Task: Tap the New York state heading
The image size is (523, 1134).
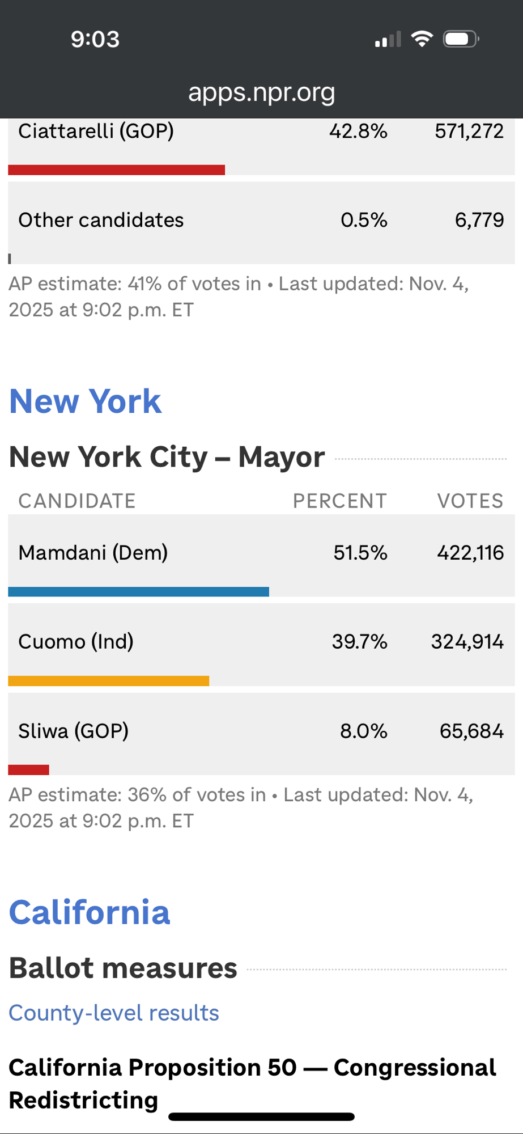Action: (86, 401)
